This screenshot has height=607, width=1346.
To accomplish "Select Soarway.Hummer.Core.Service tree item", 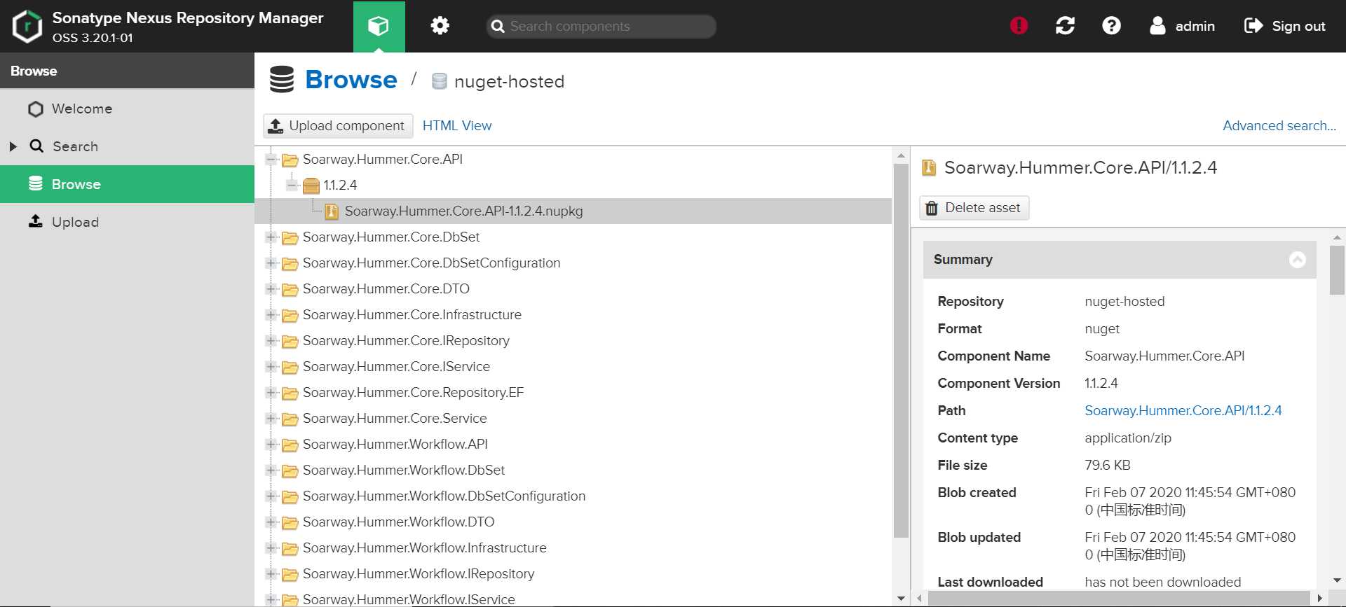I will (395, 419).
